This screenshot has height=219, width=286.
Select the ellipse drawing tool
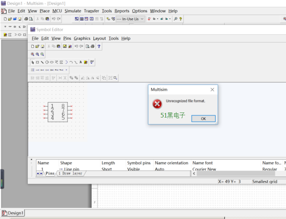(x=52, y=62)
